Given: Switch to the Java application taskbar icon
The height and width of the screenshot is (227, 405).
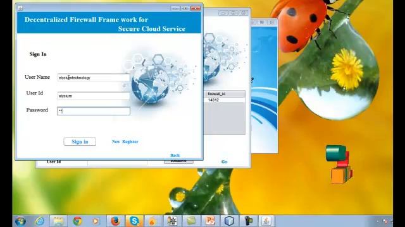Looking at the screenshot, I should point(266,221).
